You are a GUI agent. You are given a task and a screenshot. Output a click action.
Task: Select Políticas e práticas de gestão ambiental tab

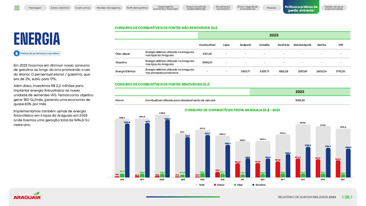point(301,7)
